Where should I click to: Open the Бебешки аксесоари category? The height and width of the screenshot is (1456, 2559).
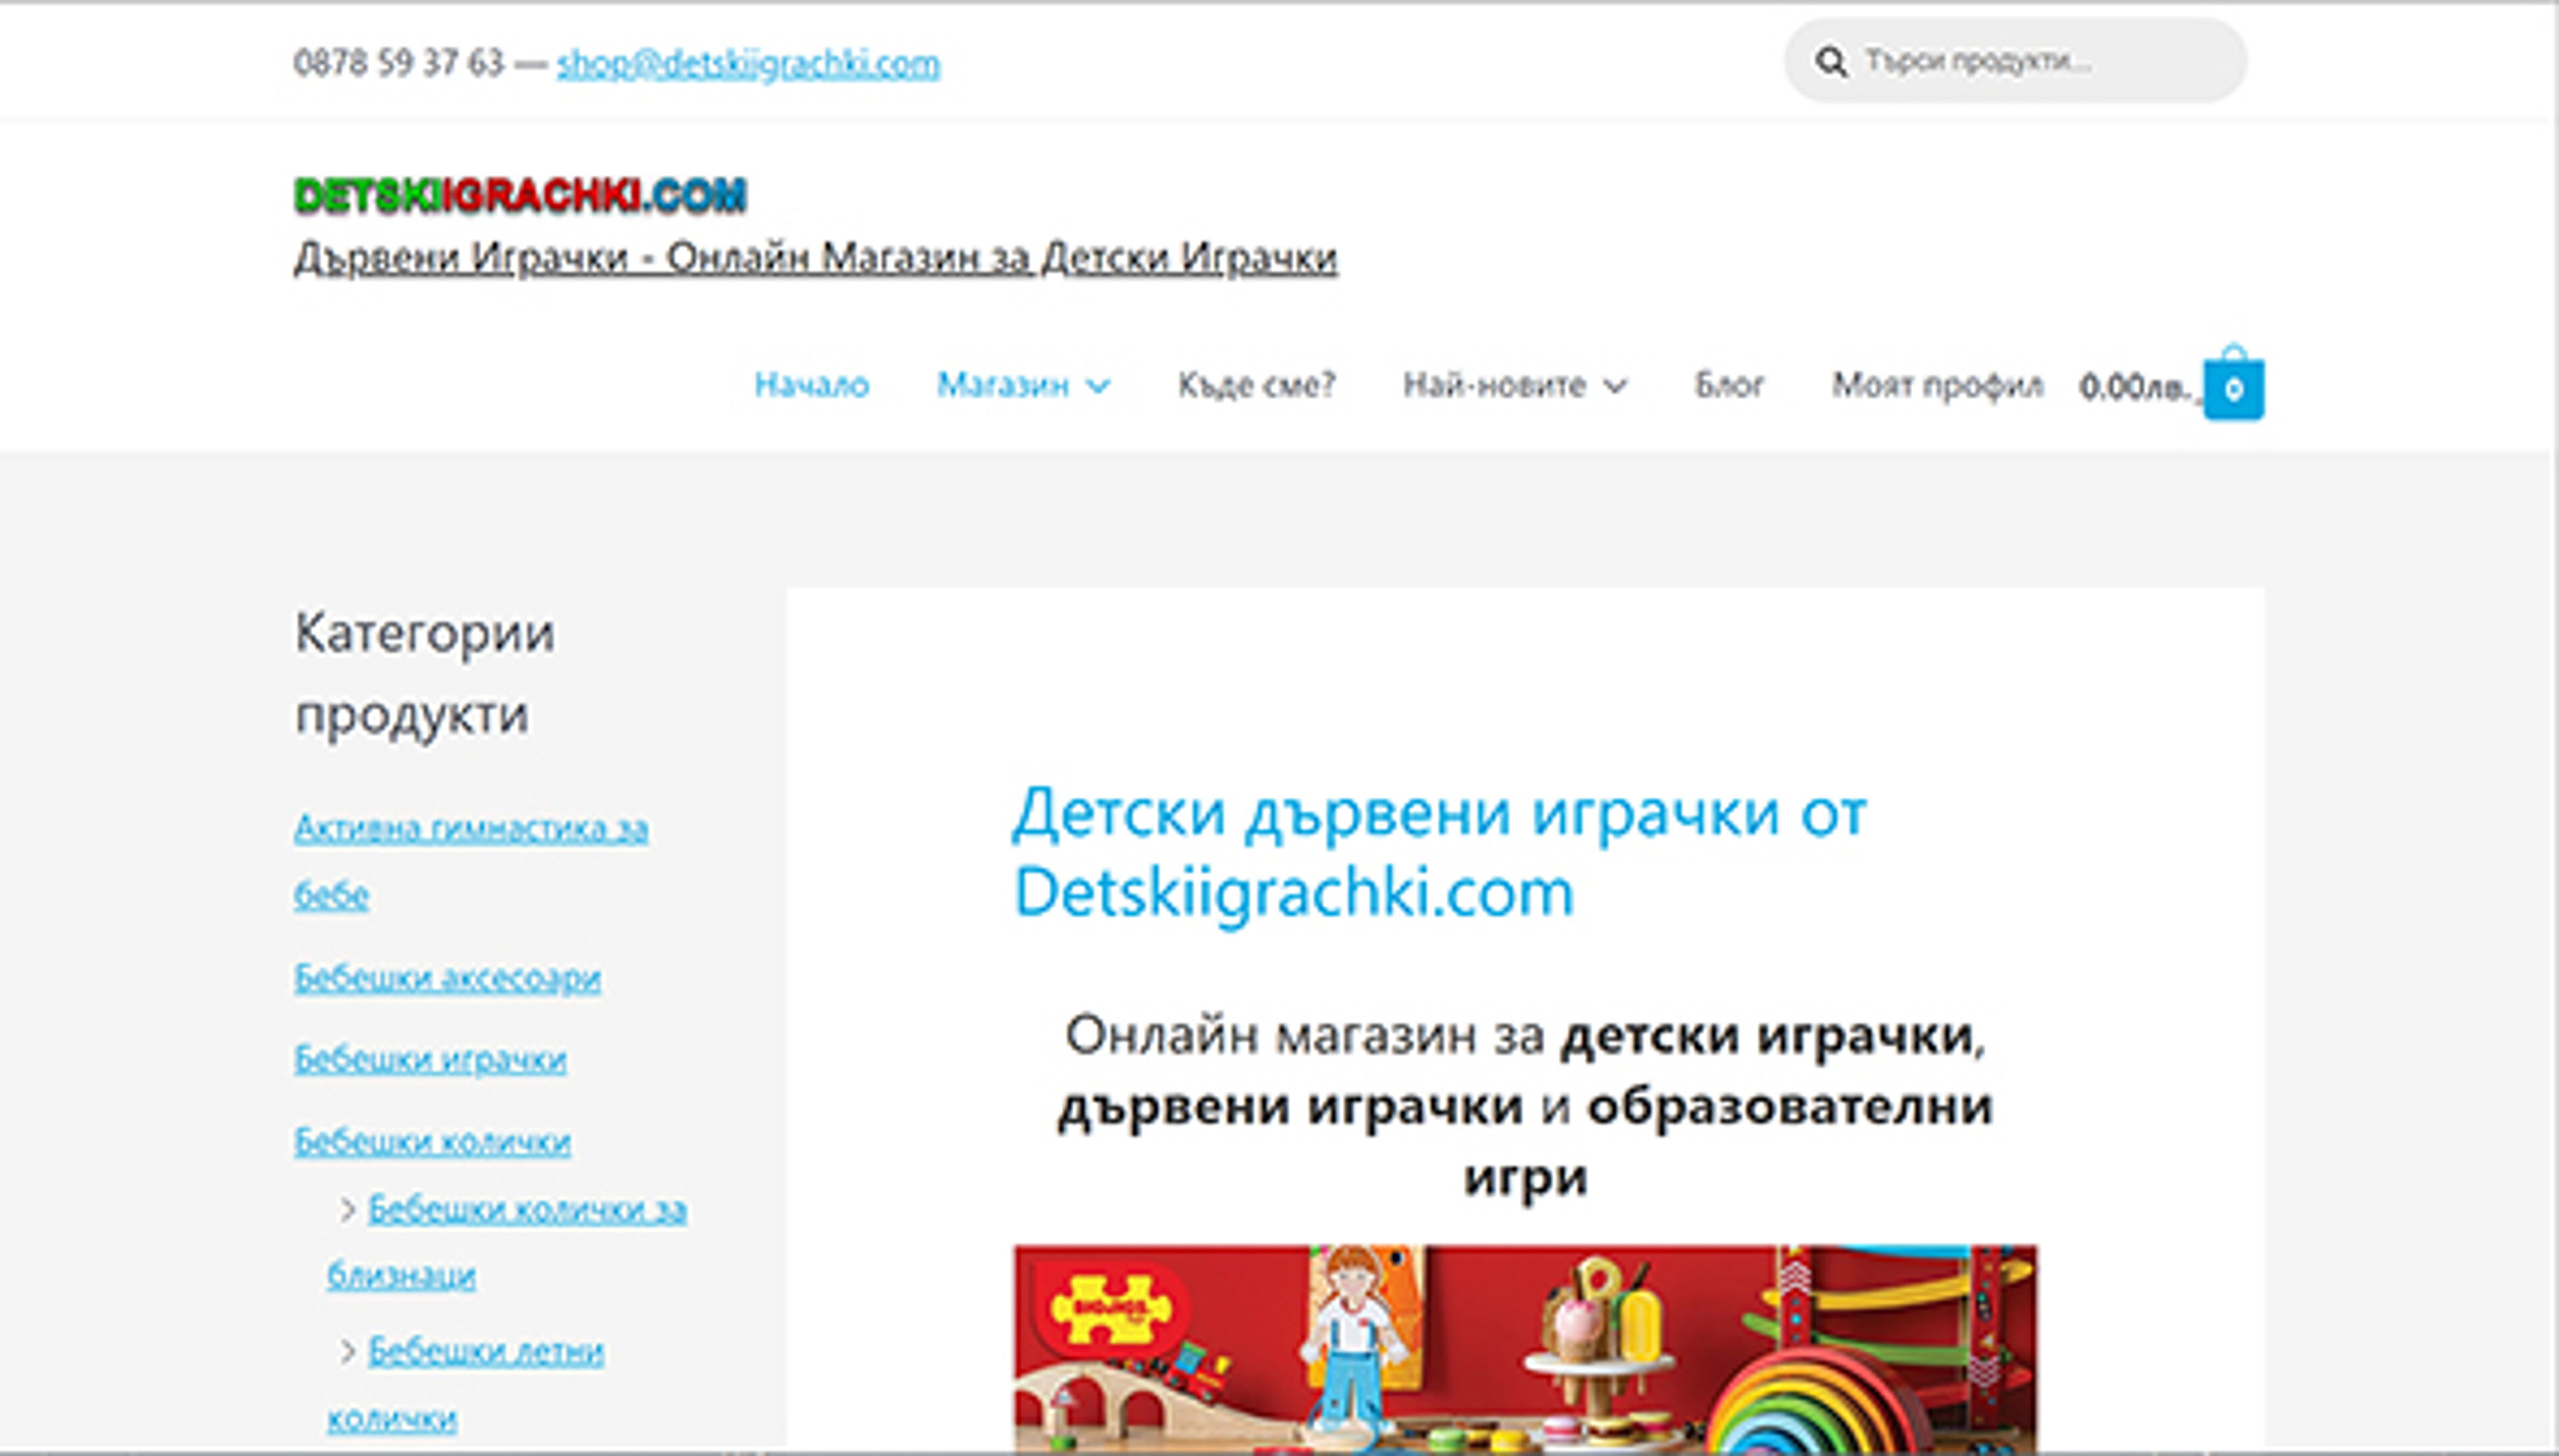(448, 978)
